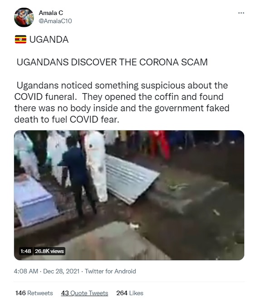
Task: Click the corrugated metal sheet in video
Action: (131, 179)
